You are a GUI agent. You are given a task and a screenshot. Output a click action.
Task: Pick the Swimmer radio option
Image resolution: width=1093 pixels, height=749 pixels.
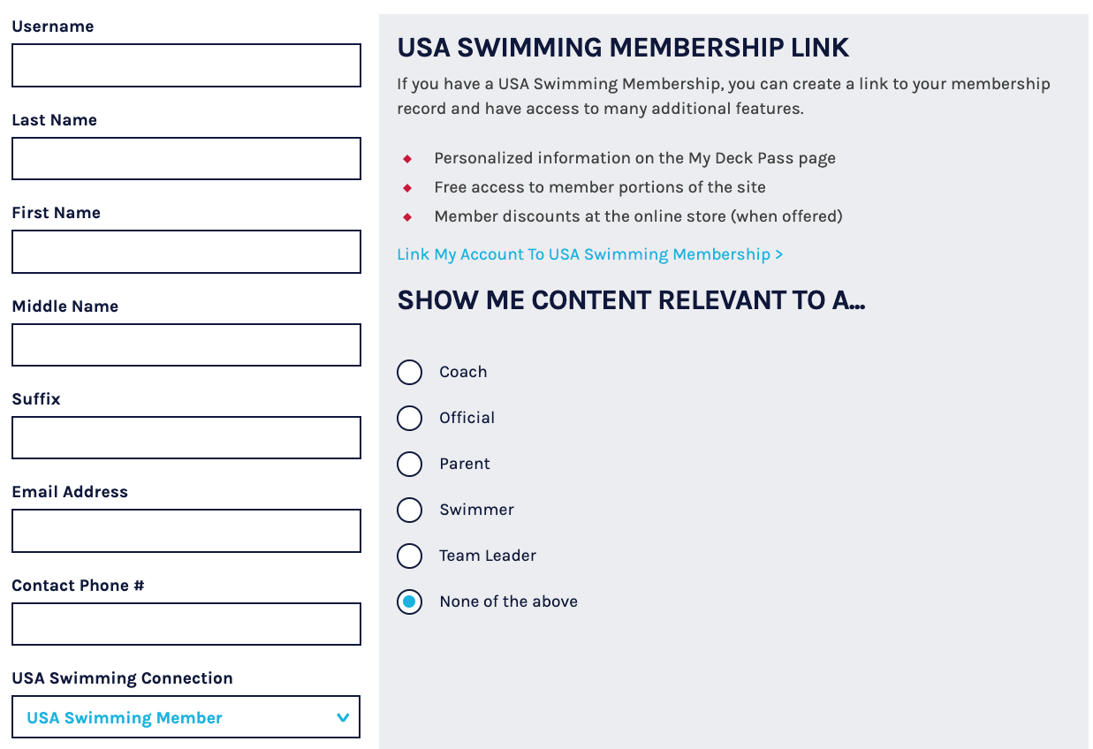410,511
